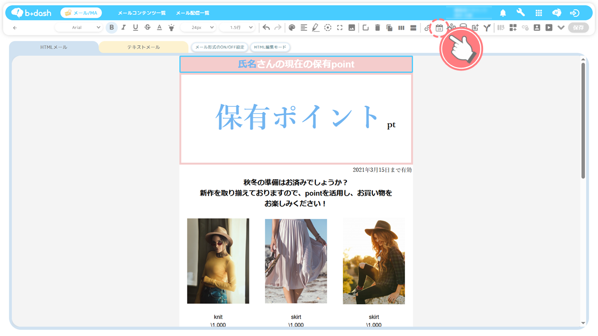598x336 pixels.
Task: Click the two-row layout icon
Action: [413, 28]
